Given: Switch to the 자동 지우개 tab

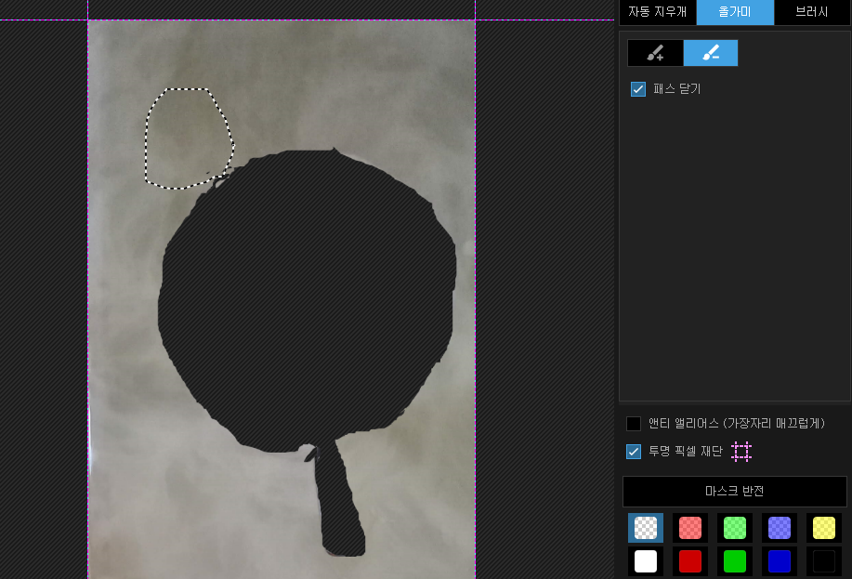Looking at the screenshot, I should pyautogui.click(x=658, y=12).
